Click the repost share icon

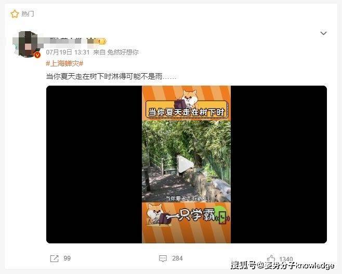[54, 258]
